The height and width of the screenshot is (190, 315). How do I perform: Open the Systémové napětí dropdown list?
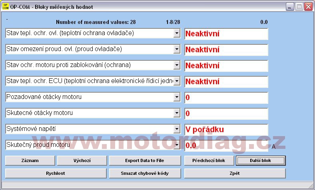pos(177,129)
